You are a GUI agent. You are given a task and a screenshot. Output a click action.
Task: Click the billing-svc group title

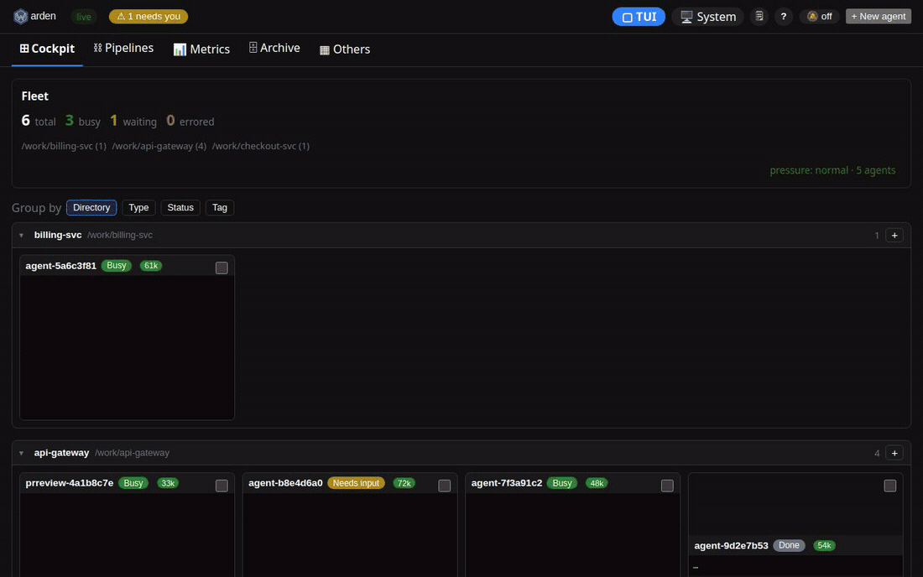58,235
